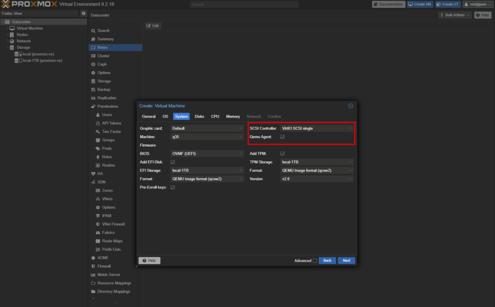The height and width of the screenshot is (307, 495).
Task: Click the top Search input field
Action: point(244,4)
